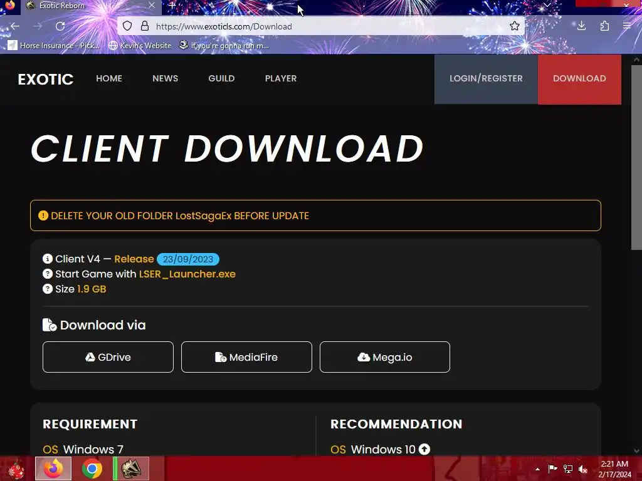642x481 pixels.
Task: Open the Firefox hamburger menu
Action: (627, 26)
